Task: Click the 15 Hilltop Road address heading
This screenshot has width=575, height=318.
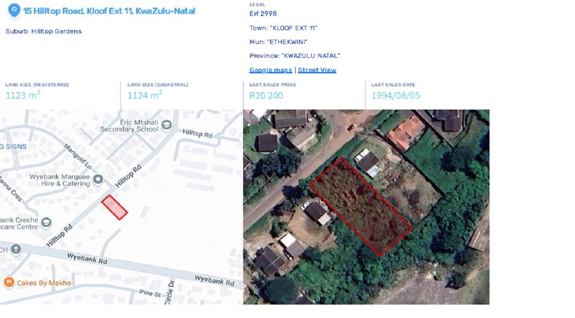Action: coord(109,11)
